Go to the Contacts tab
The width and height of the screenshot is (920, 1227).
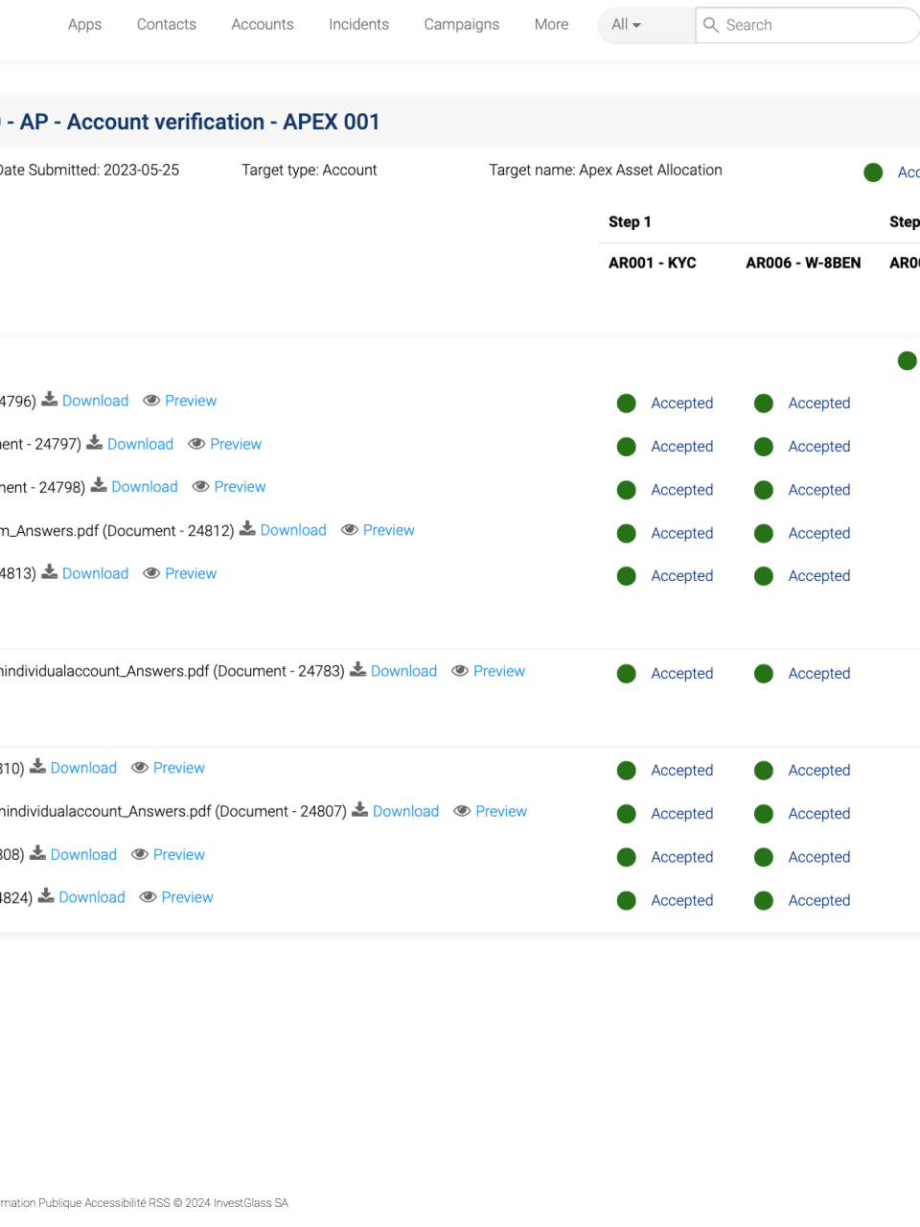pos(167,25)
